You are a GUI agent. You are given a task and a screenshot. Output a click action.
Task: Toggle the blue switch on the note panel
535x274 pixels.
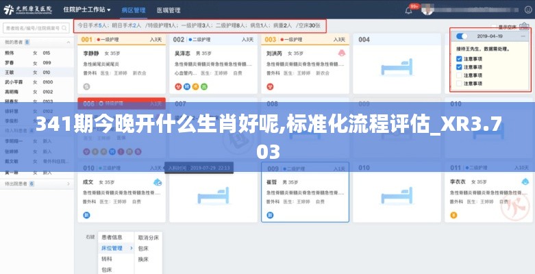coord(462,36)
